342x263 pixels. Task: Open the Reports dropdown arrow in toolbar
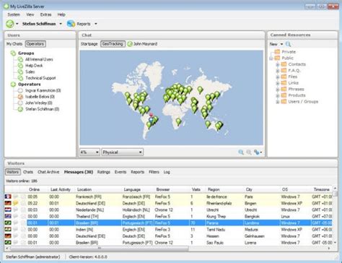point(96,24)
